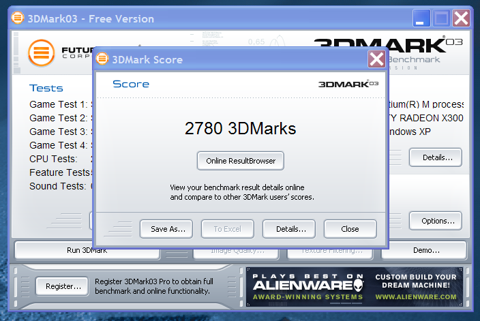Click the Pentium(R) M processor text
Image resolution: width=480 pixels, height=321 pixels.
426,104
